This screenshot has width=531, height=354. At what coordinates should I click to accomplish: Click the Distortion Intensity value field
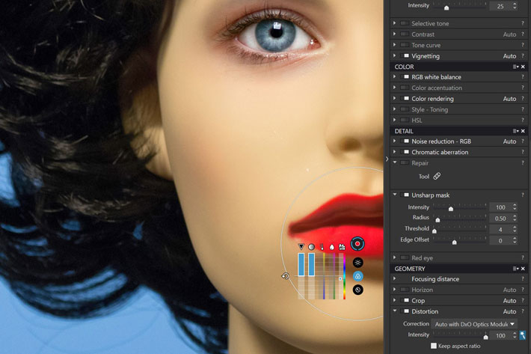coord(500,335)
